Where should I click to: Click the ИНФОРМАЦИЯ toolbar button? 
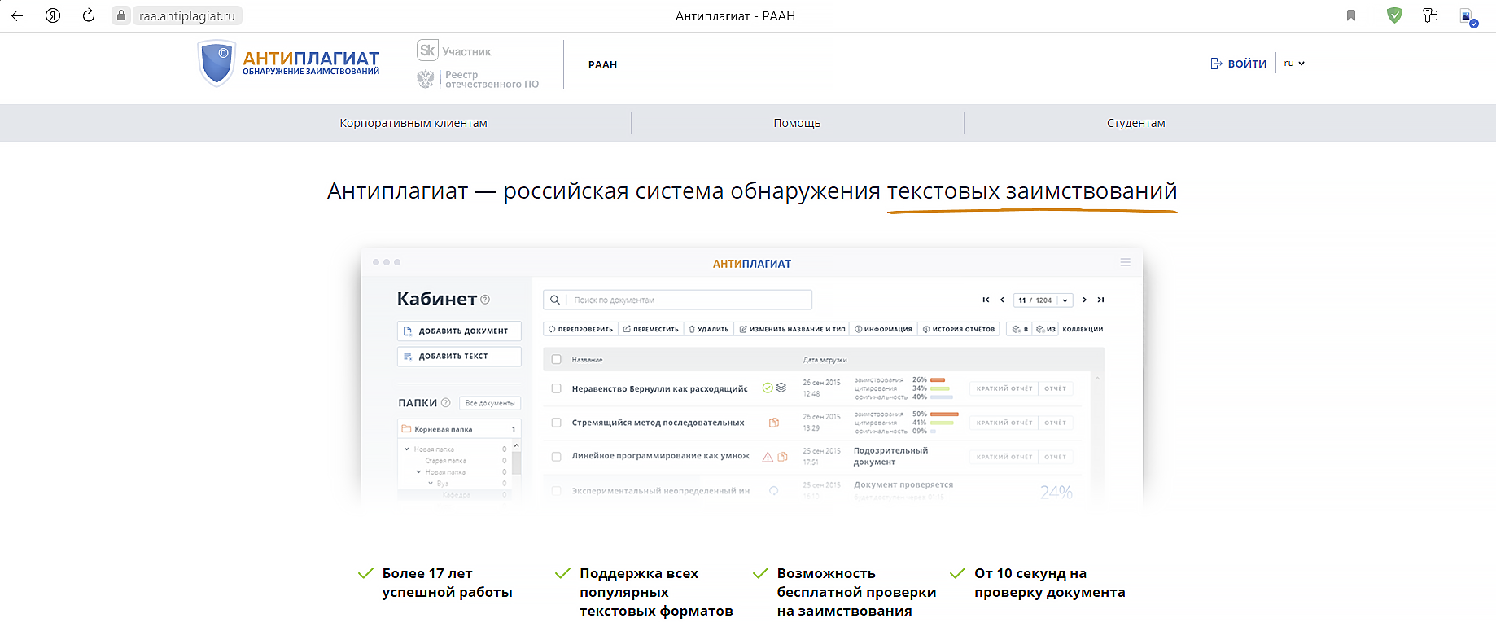[883, 329]
